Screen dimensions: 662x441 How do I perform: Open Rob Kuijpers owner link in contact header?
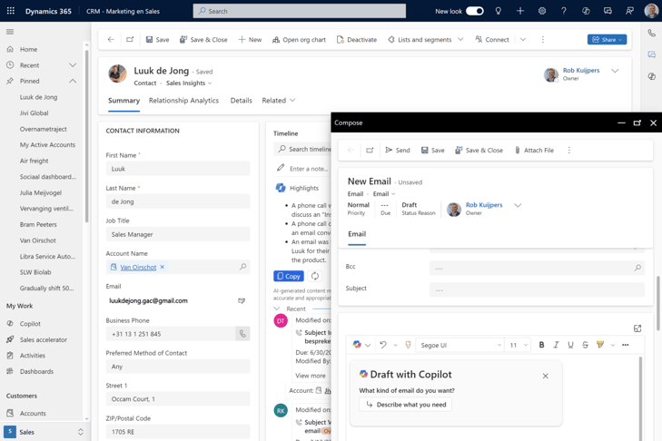tap(581, 71)
